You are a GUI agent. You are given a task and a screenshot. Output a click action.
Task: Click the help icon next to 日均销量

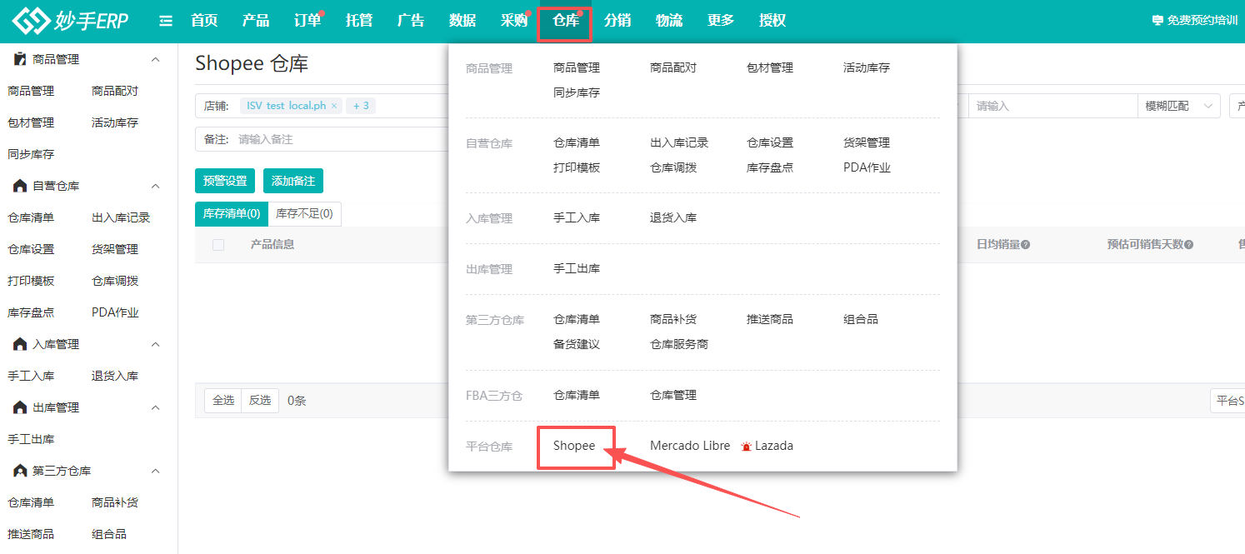point(1026,244)
